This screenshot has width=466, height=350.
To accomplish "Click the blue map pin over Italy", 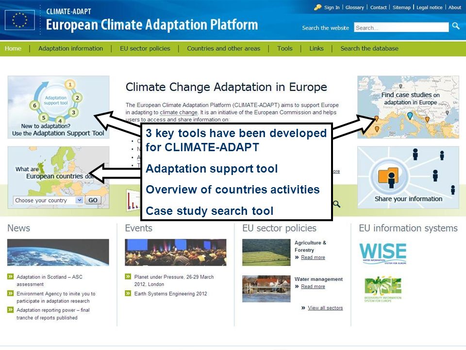I will (x=410, y=116).
